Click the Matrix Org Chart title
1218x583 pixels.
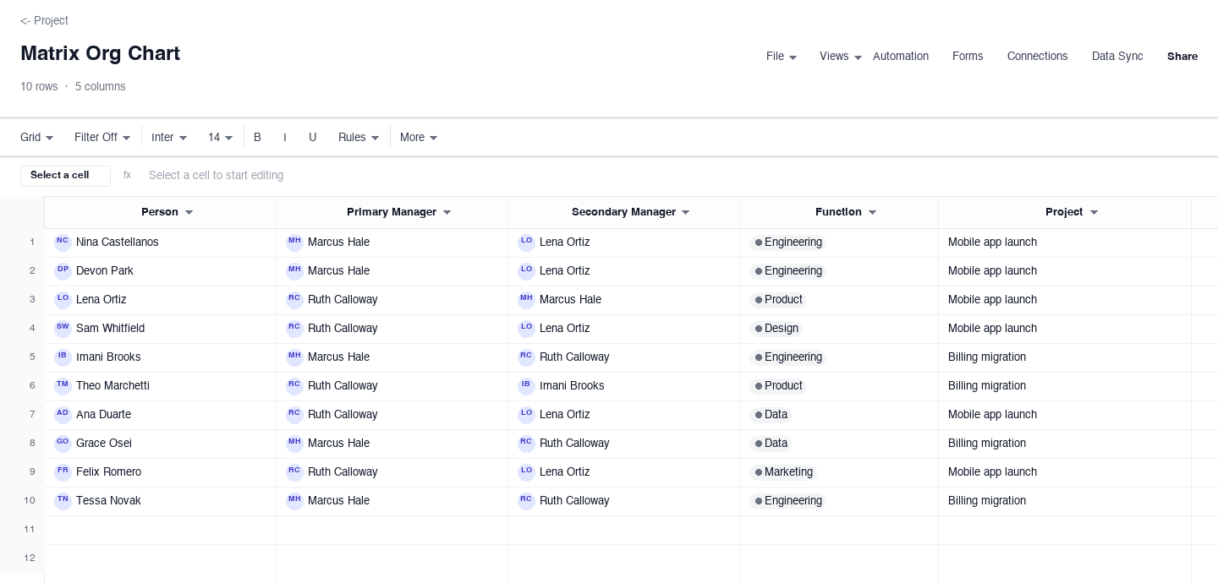[x=100, y=54]
